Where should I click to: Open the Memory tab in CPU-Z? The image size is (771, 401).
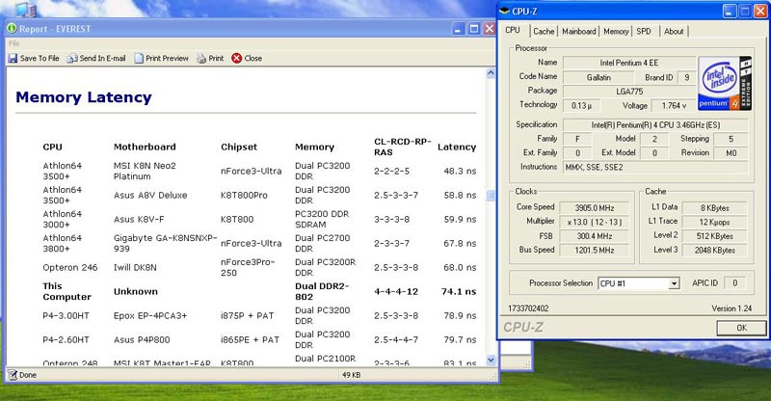[x=616, y=31]
